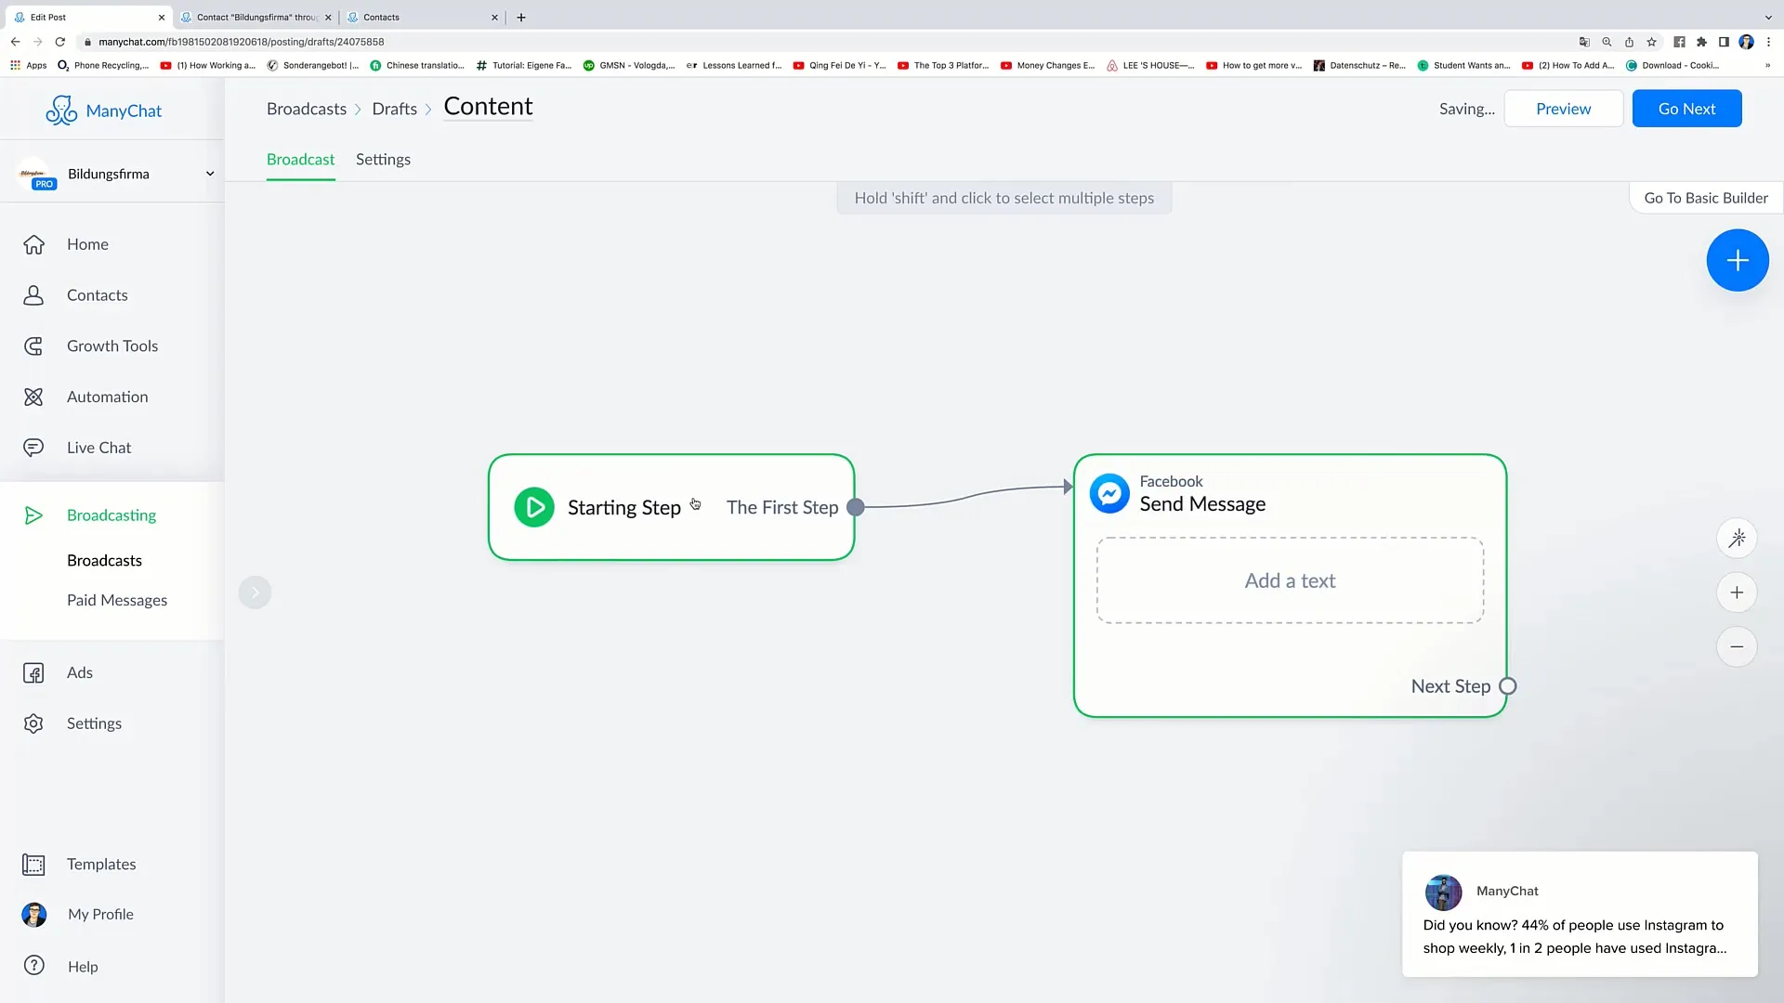1784x1003 pixels.
Task: Click the ManyChat logo
Action: tap(103, 111)
